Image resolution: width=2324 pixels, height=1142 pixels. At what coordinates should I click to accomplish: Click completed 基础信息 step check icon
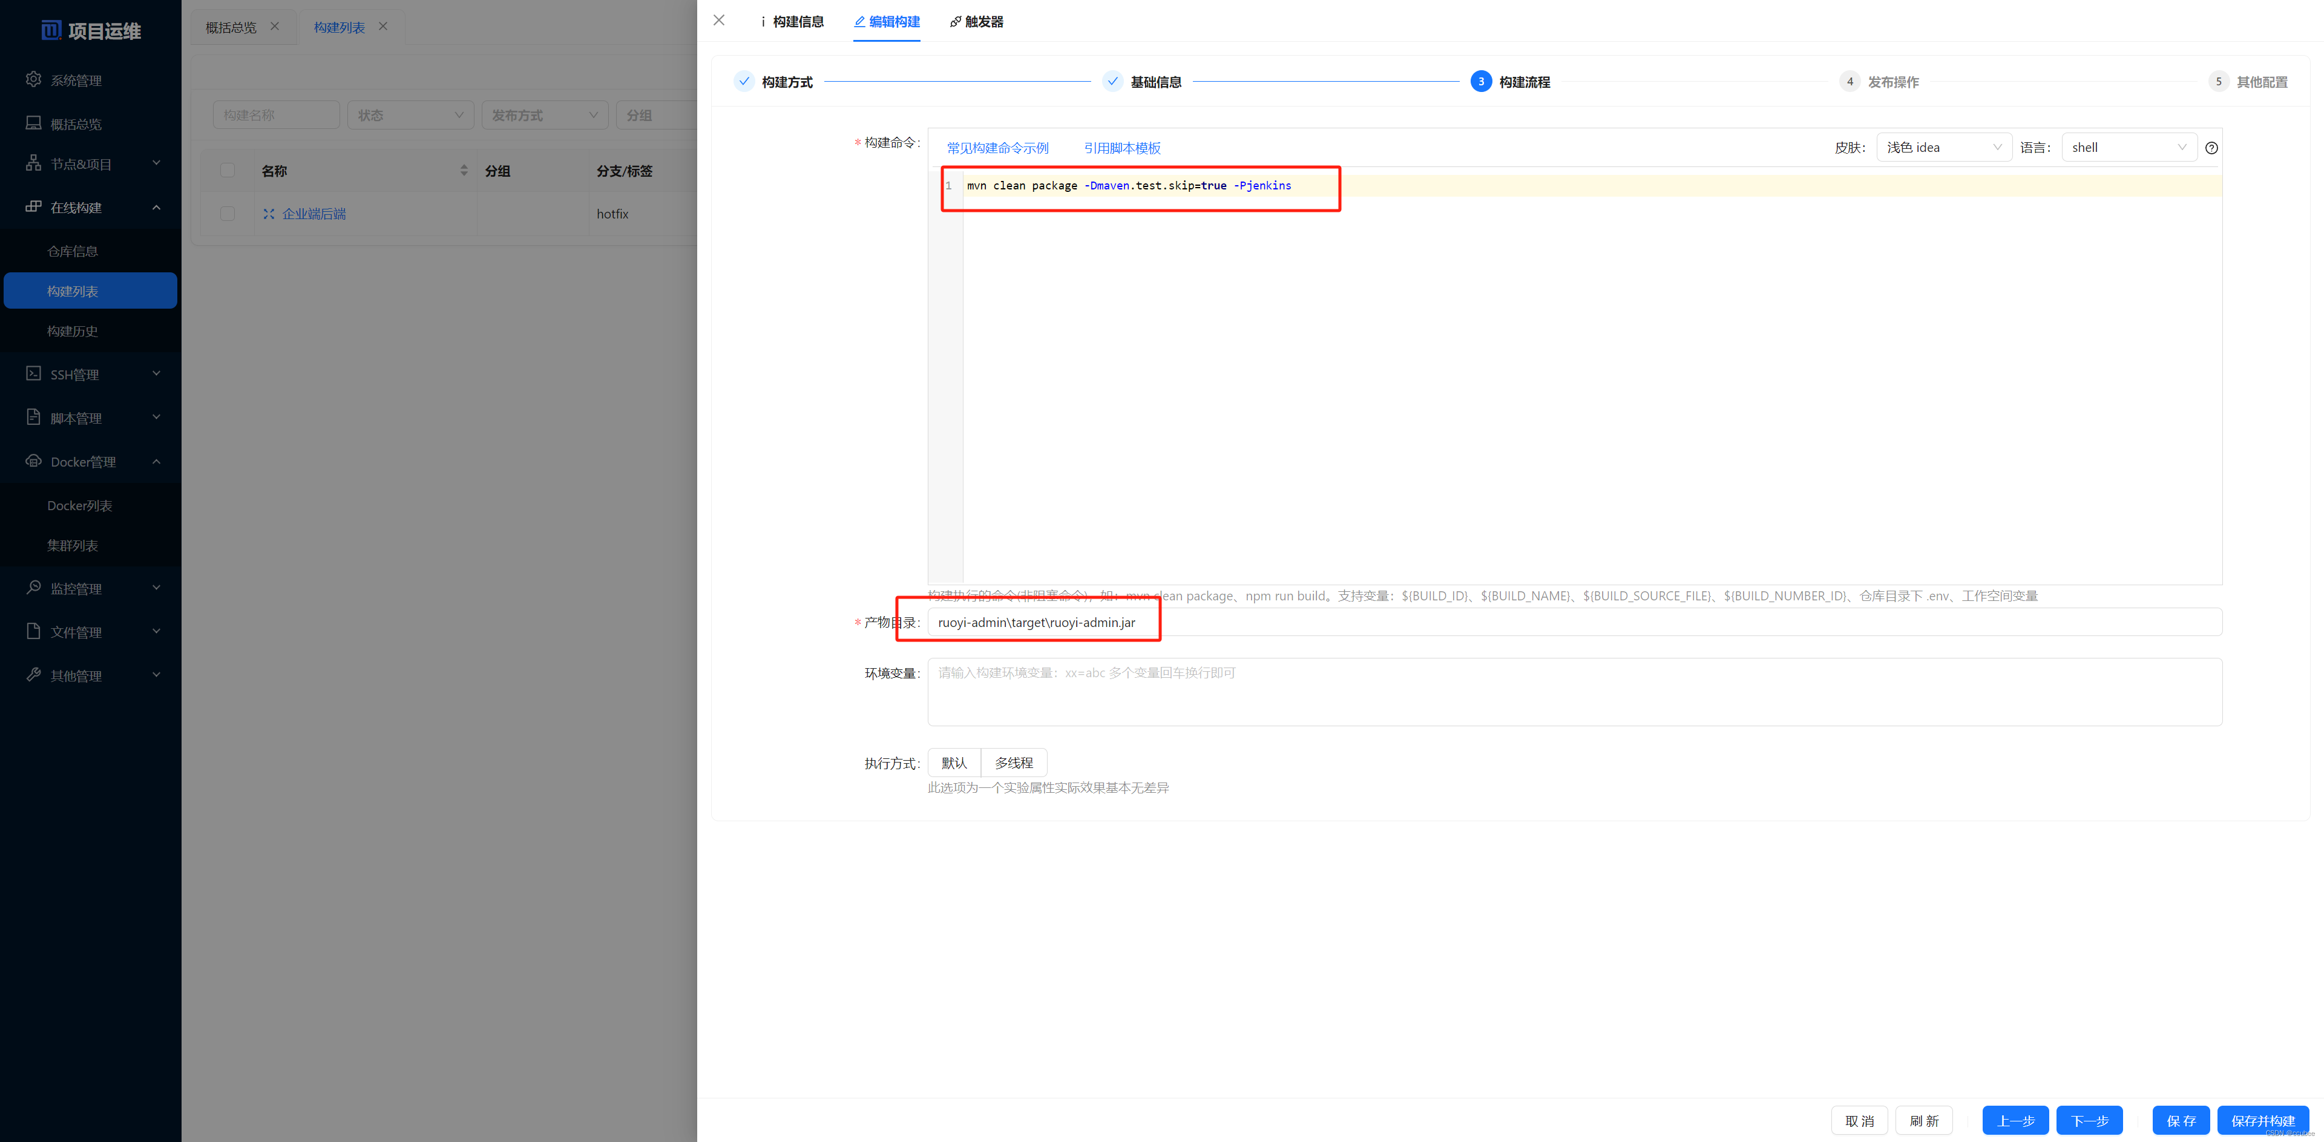[x=1112, y=81]
